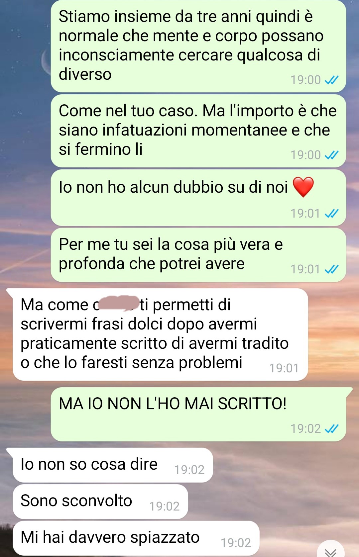Select 'Io non ho alcun dubbio su di noi' bubble
The image size is (359, 557).
[198, 198]
